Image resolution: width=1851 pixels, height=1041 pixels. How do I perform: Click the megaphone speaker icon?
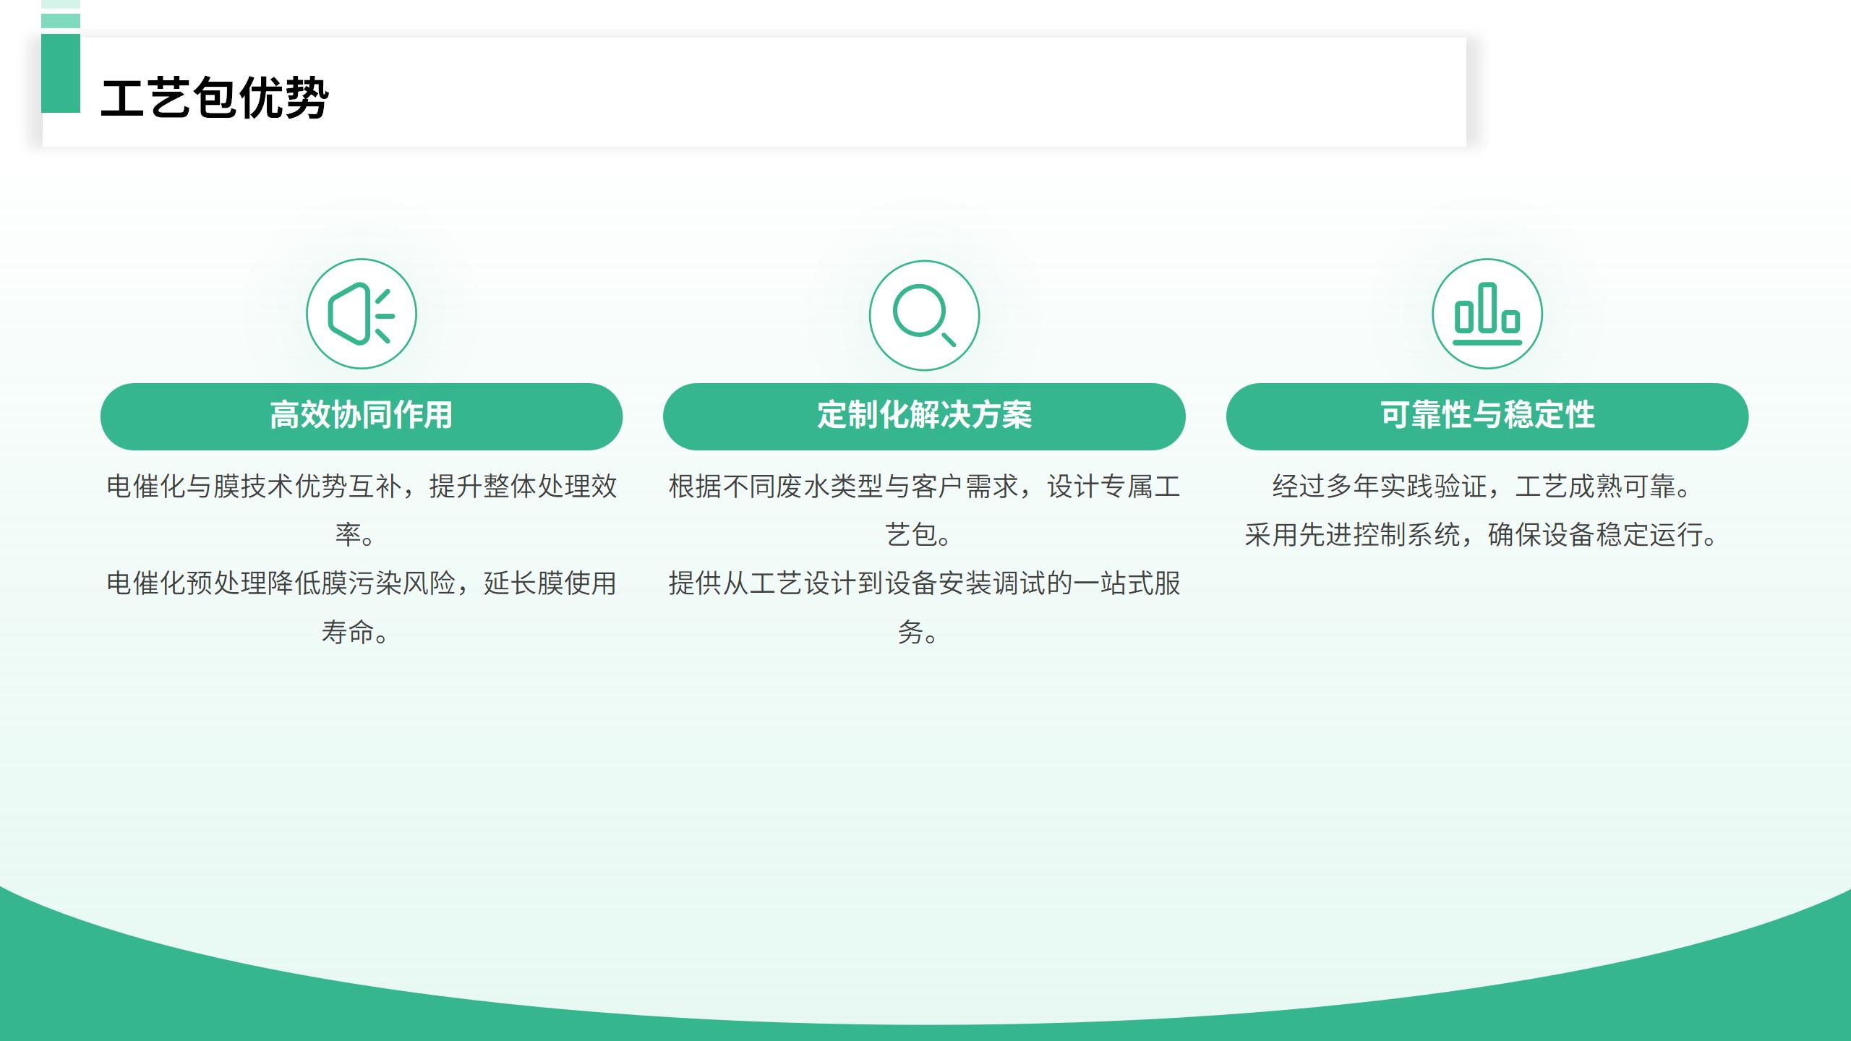(x=361, y=314)
